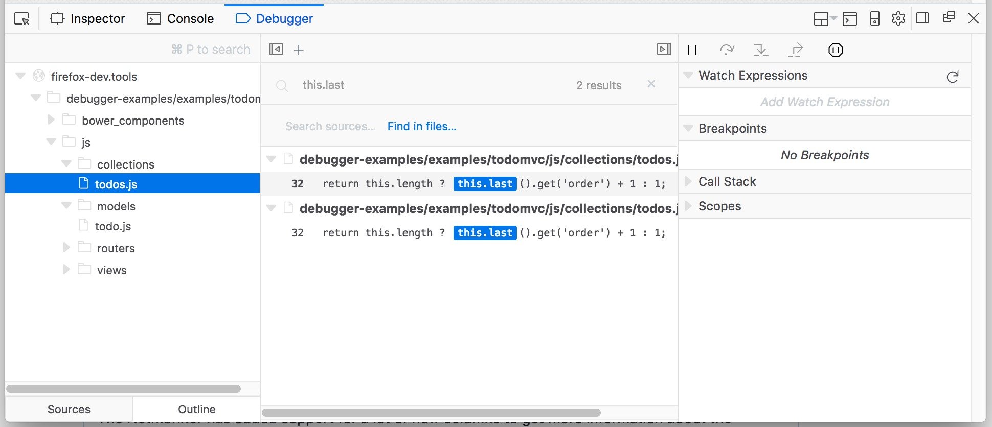Viewport: 992px width, 427px height.
Task: Open todo.js in the models folder
Action: (113, 226)
